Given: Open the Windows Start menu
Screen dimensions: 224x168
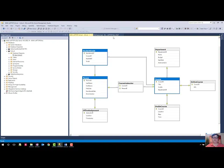Looking at the screenshot, I should point(3,145).
